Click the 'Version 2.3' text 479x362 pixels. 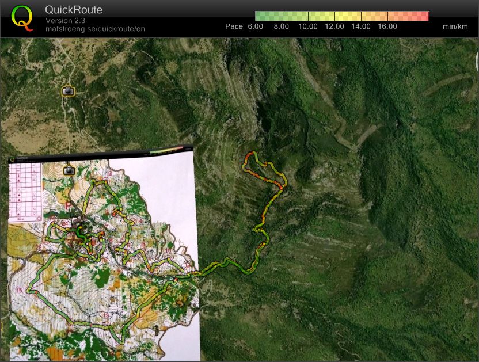[x=65, y=21]
